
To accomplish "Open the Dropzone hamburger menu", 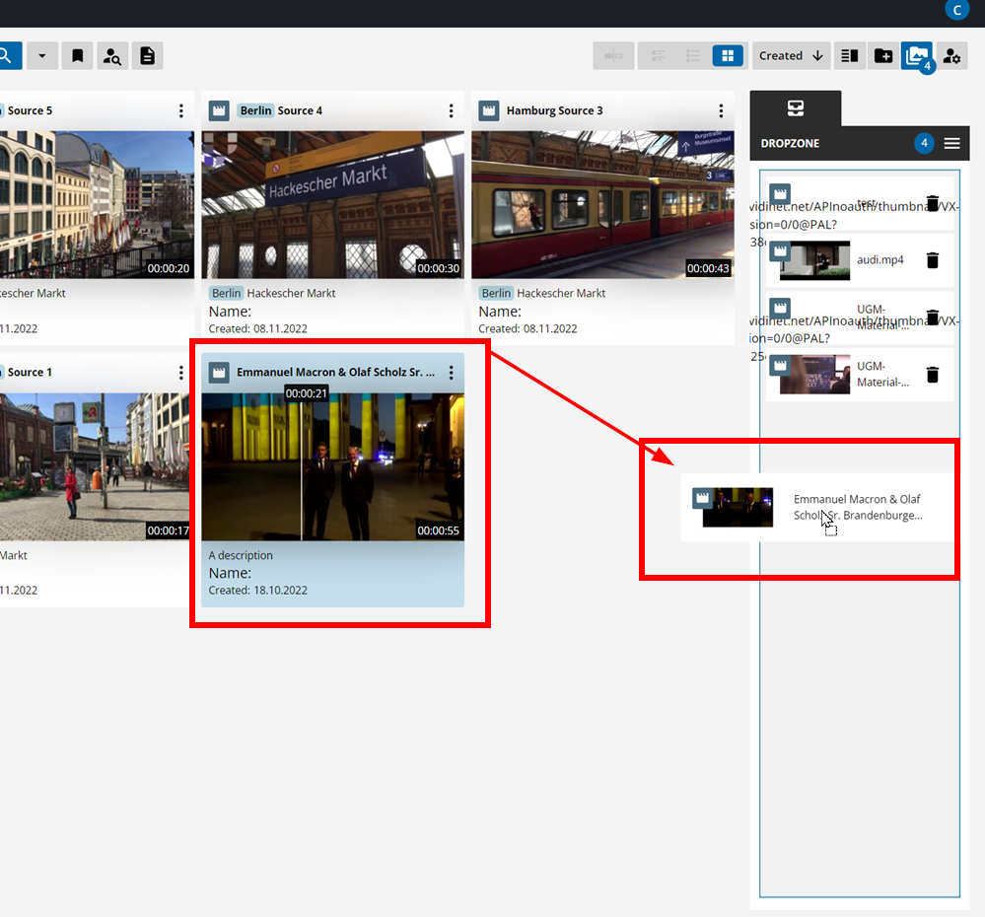I will (951, 144).
